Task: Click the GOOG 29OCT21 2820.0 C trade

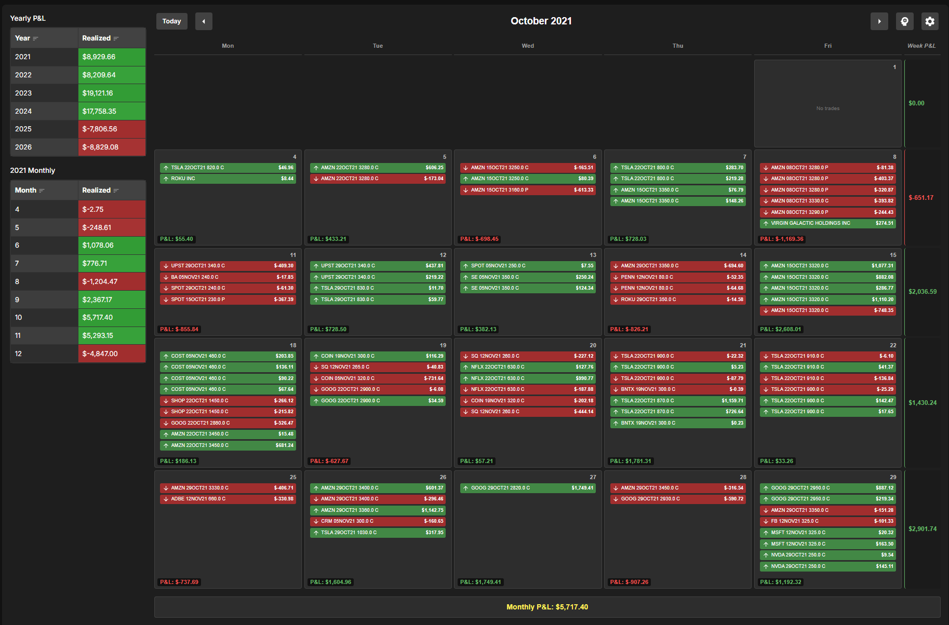Action: click(527, 488)
